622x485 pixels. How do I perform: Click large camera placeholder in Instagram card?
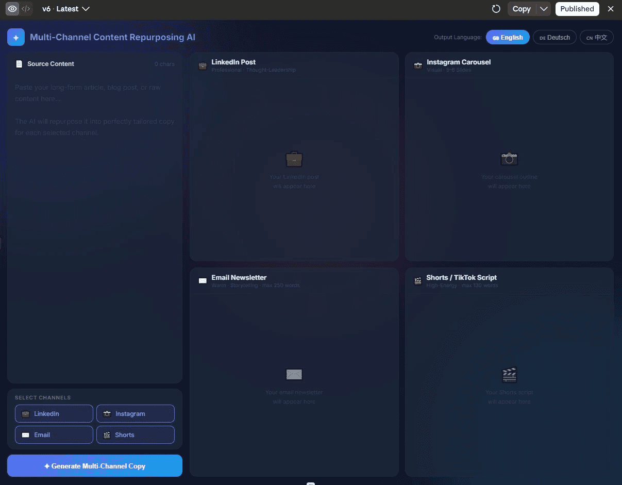[509, 159]
